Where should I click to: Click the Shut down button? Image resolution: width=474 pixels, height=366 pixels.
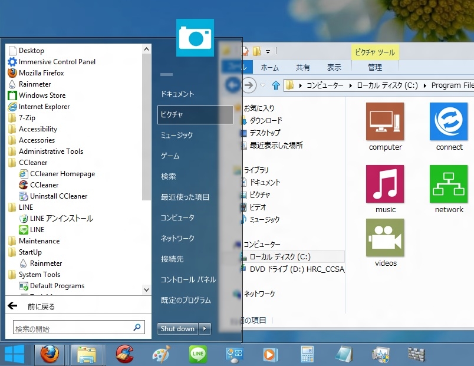click(x=177, y=329)
